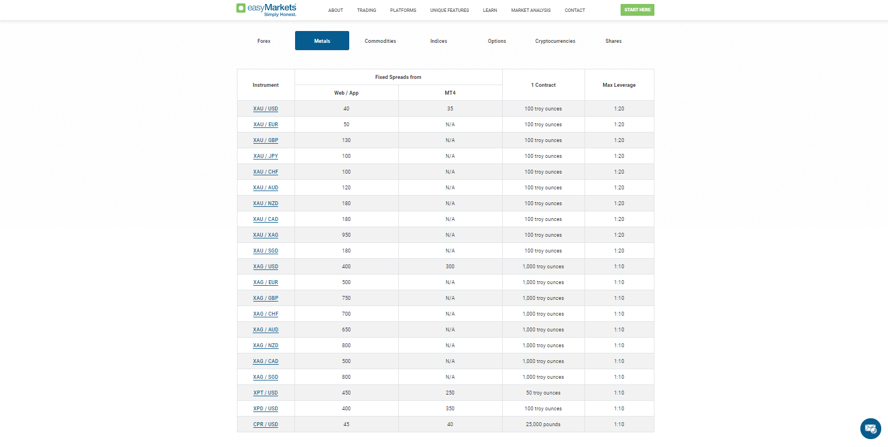
Task: Open the XPT / USD instrument link
Action: click(x=266, y=393)
